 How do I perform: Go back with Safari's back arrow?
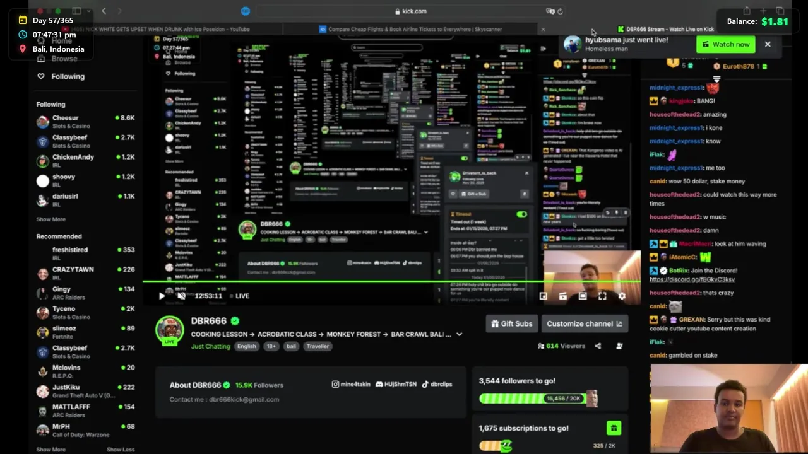[104, 11]
